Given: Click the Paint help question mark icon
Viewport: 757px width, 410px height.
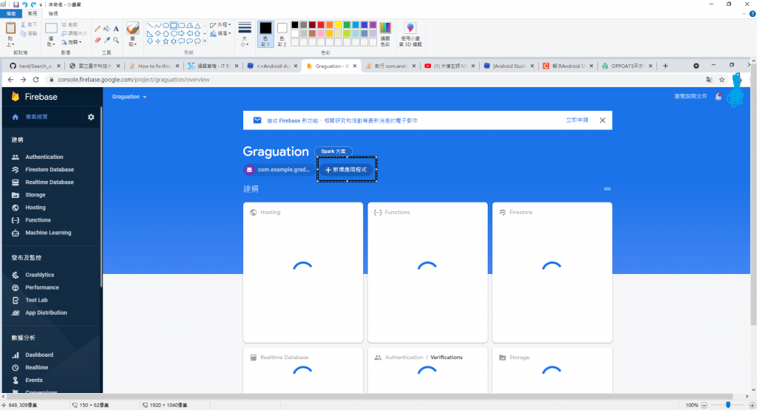Looking at the screenshot, I should click(x=752, y=14).
